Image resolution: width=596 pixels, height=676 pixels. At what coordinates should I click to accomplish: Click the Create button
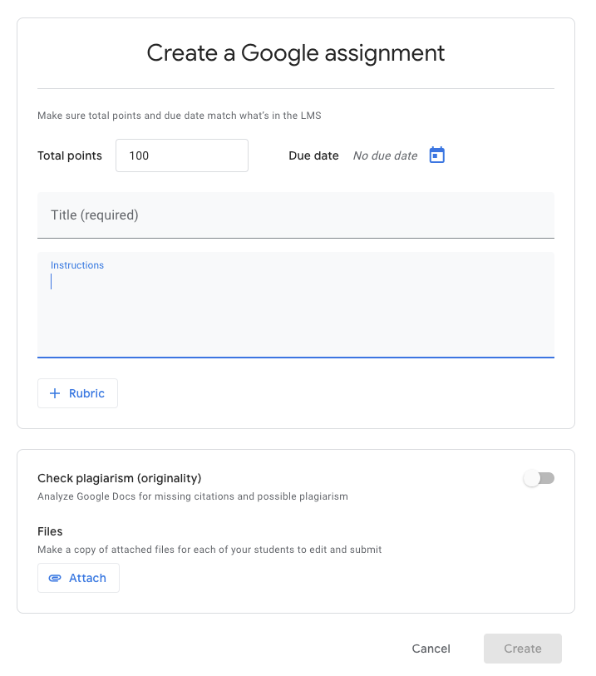click(x=522, y=649)
